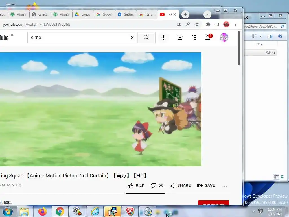The height and width of the screenshot is (217, 289).
Task: Switch to second VirusShare tab
Action: 62,14
